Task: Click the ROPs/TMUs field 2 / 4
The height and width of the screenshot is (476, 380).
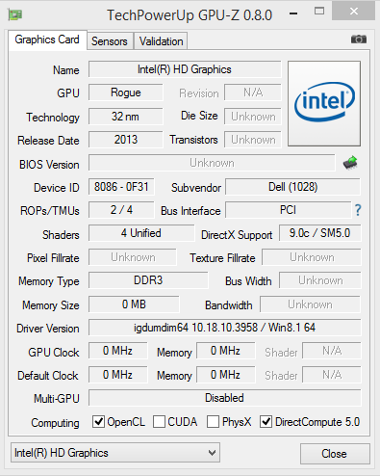Action: coord(121,210)
